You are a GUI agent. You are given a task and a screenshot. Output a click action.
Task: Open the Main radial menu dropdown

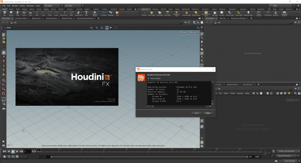[74, 6]
